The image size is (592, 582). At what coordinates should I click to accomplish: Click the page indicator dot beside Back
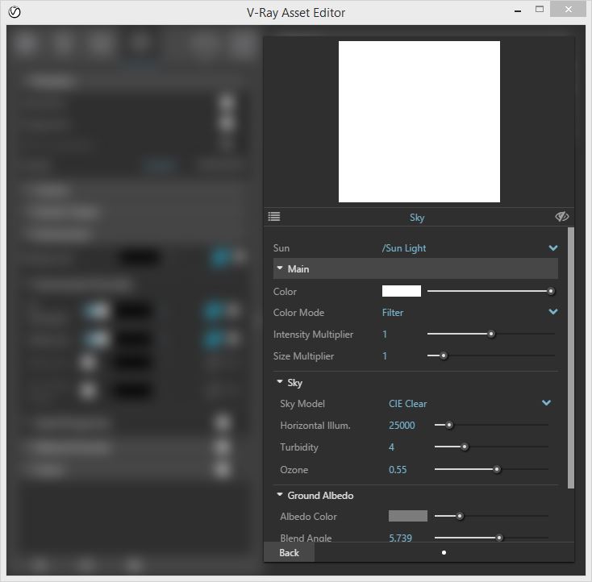pyautogui.click(x=444, y=552)
